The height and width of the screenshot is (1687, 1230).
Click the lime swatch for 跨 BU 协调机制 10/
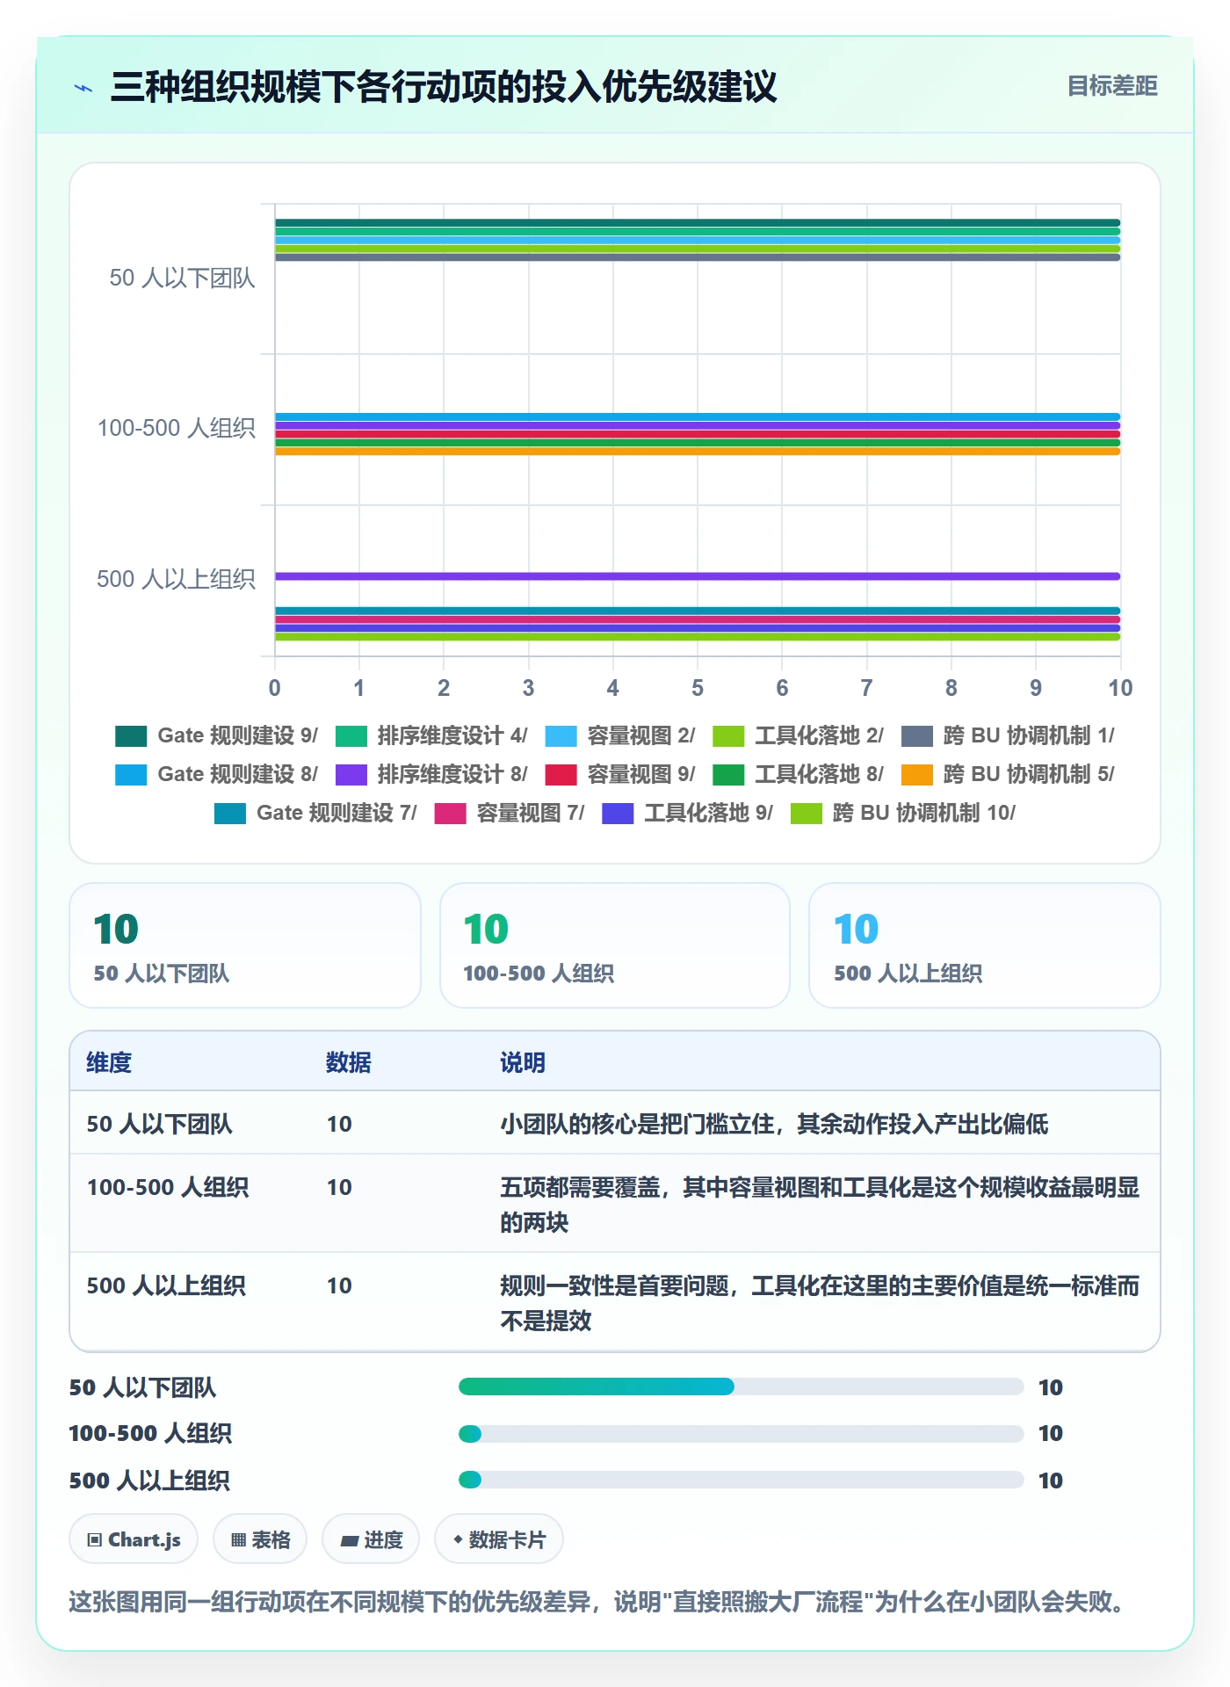point(807,813)
